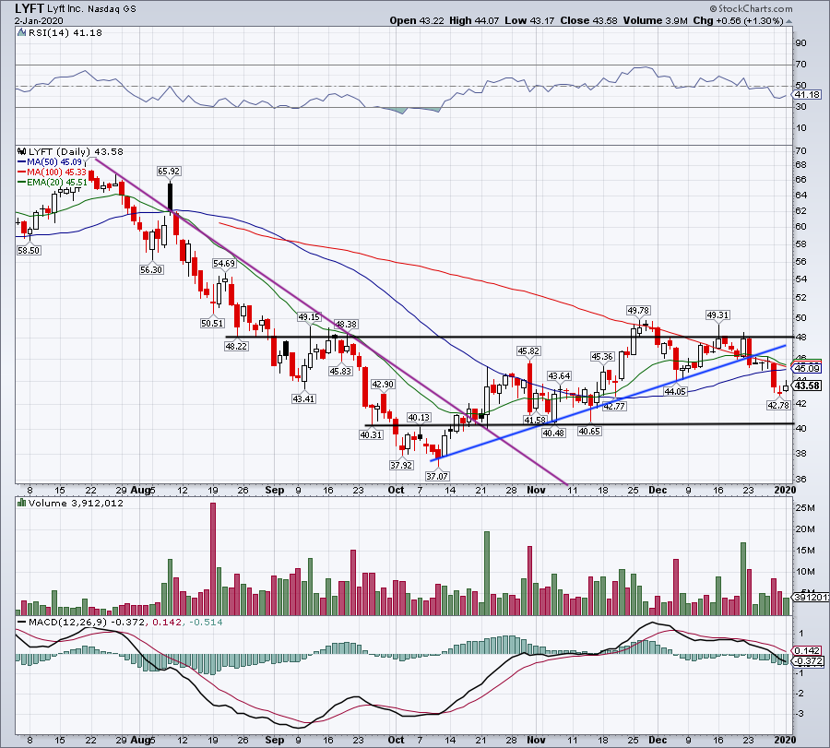Click the 42.90 price label
830x748 pixels.
click(x=383, y=385)
